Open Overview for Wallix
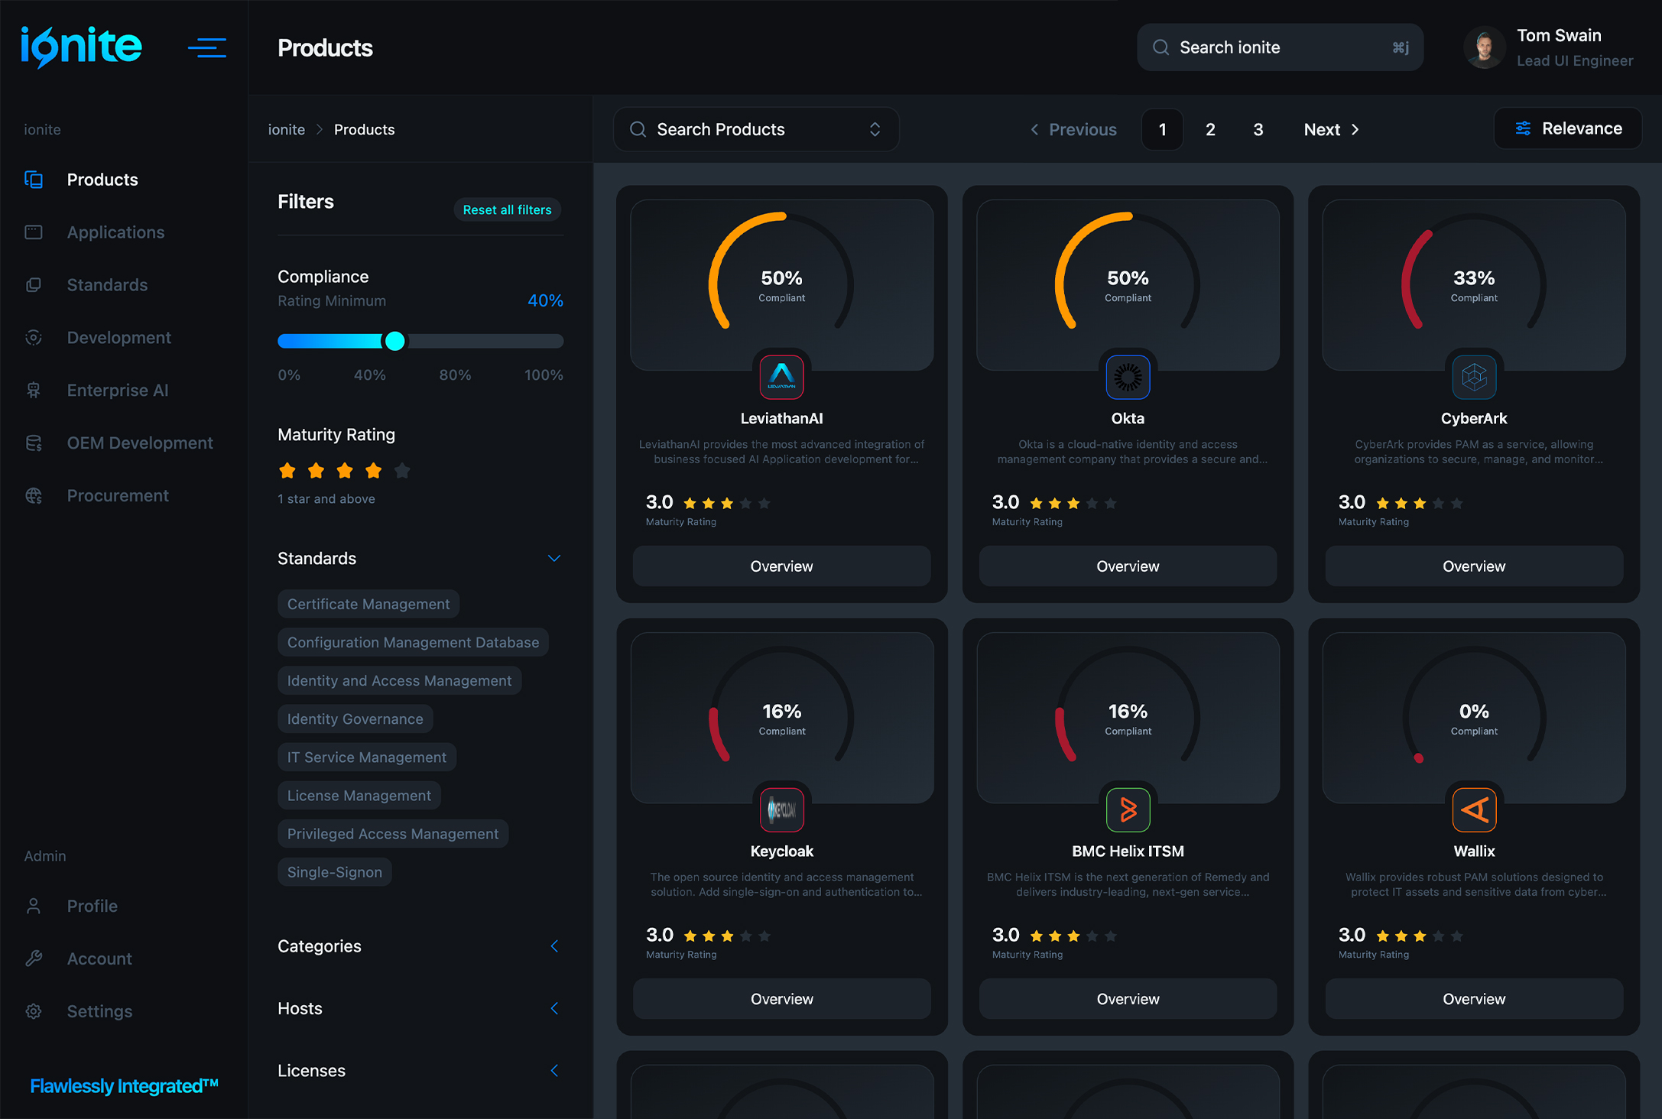This screenshot has width=1662, height=1119. click(x=1474, y=998)
